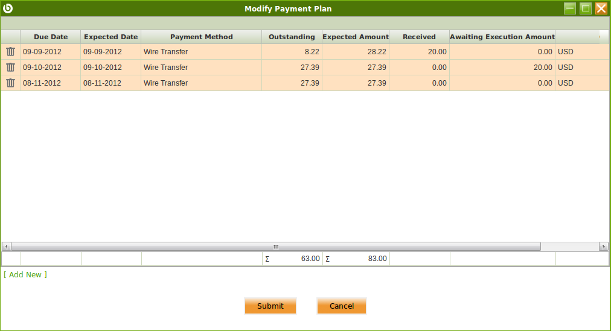
Task: Click the Outstanding column header
Action: click(x=292, y=37)
